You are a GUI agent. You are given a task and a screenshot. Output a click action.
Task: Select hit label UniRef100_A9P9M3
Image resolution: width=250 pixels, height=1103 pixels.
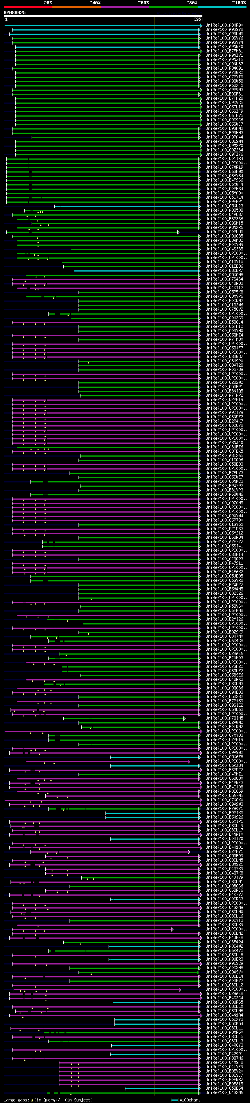[x=224, y=90]
